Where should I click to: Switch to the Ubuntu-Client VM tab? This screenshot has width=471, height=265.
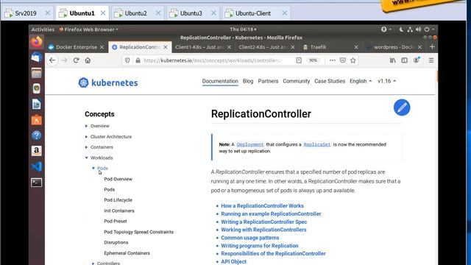[253, 13]
